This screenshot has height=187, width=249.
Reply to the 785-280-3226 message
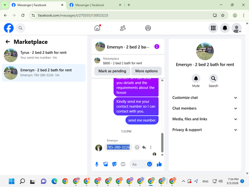coord(144,147)
